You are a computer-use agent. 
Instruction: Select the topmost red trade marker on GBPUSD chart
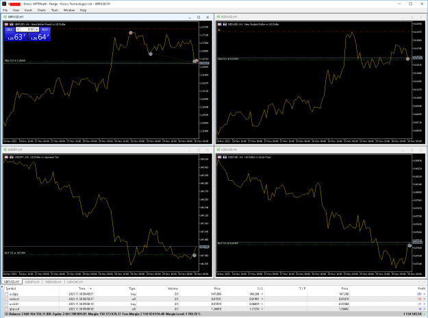point(131,33)
